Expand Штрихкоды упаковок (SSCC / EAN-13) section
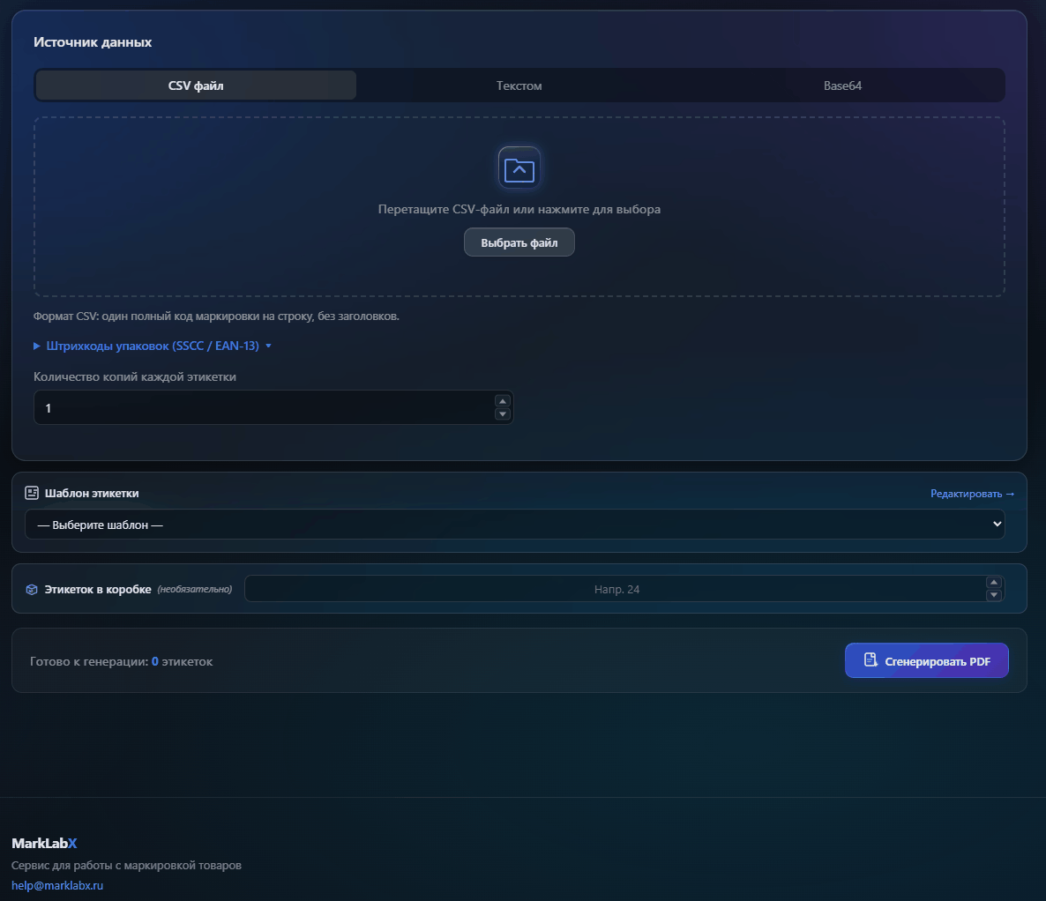This screenshot has height=901, width=1046. (x=153, y=346)
